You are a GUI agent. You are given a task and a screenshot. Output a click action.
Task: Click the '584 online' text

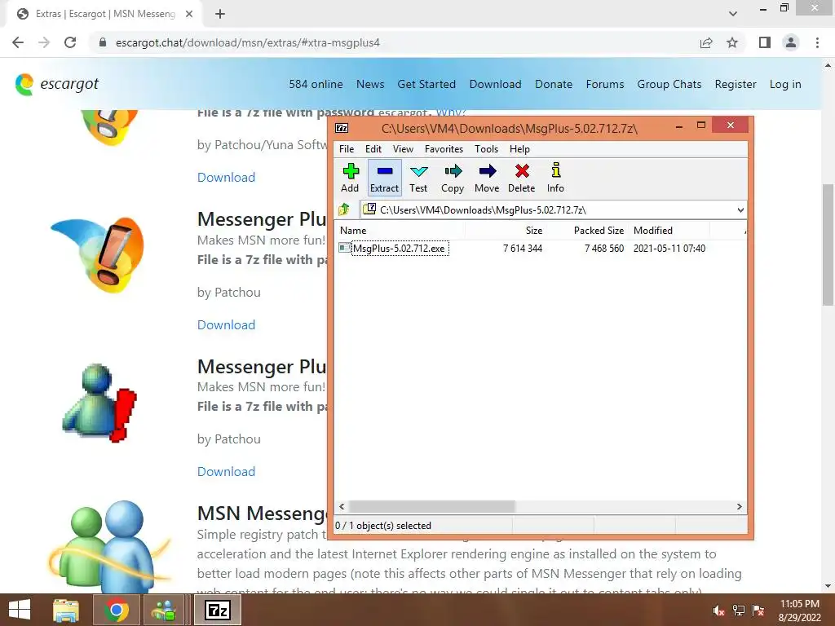click(316, 84)
